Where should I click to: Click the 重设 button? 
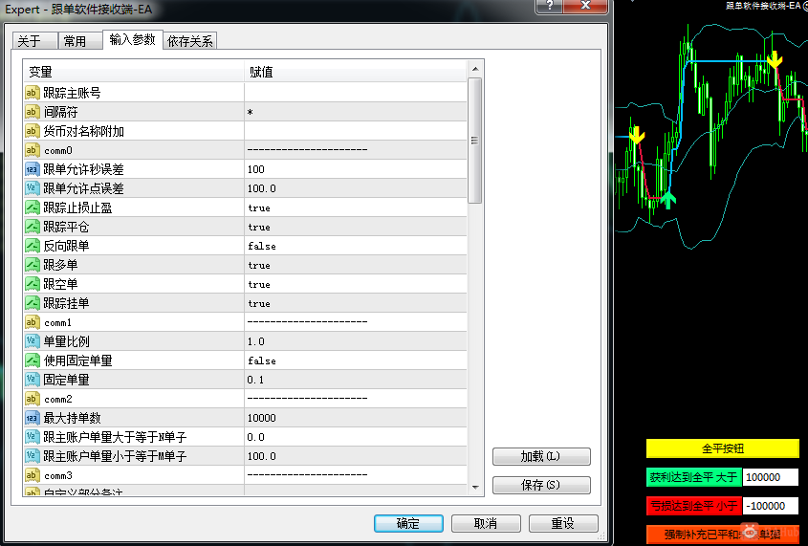click(563, 523)
